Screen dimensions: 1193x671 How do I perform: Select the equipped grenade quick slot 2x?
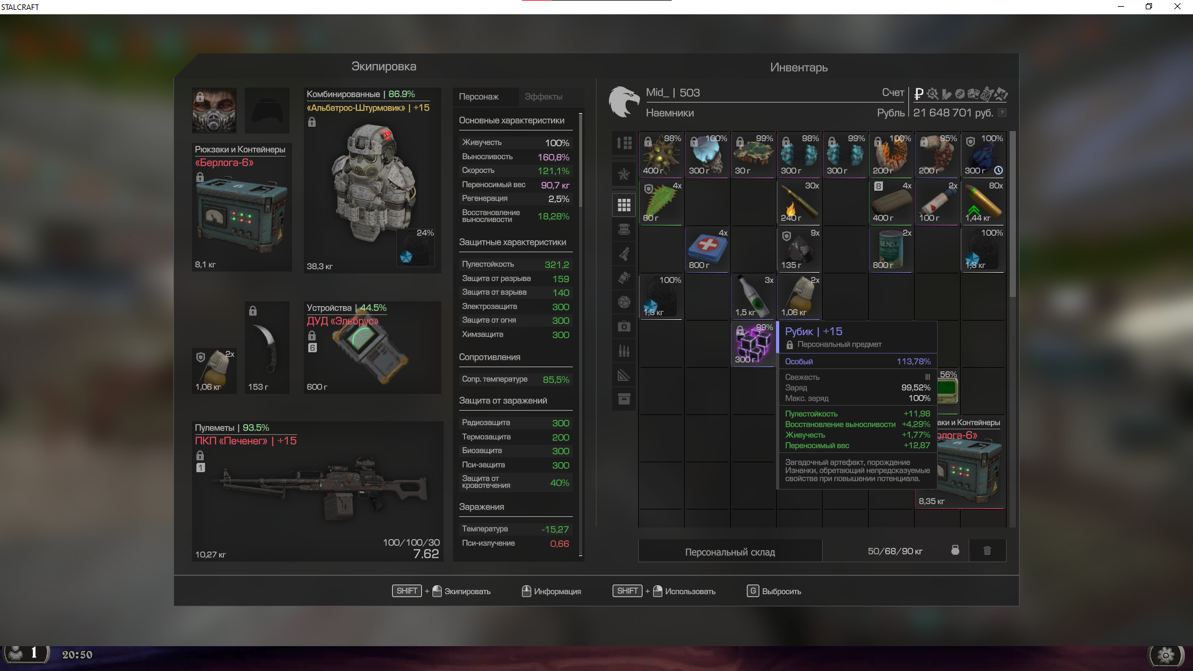[x=214, y=371]
